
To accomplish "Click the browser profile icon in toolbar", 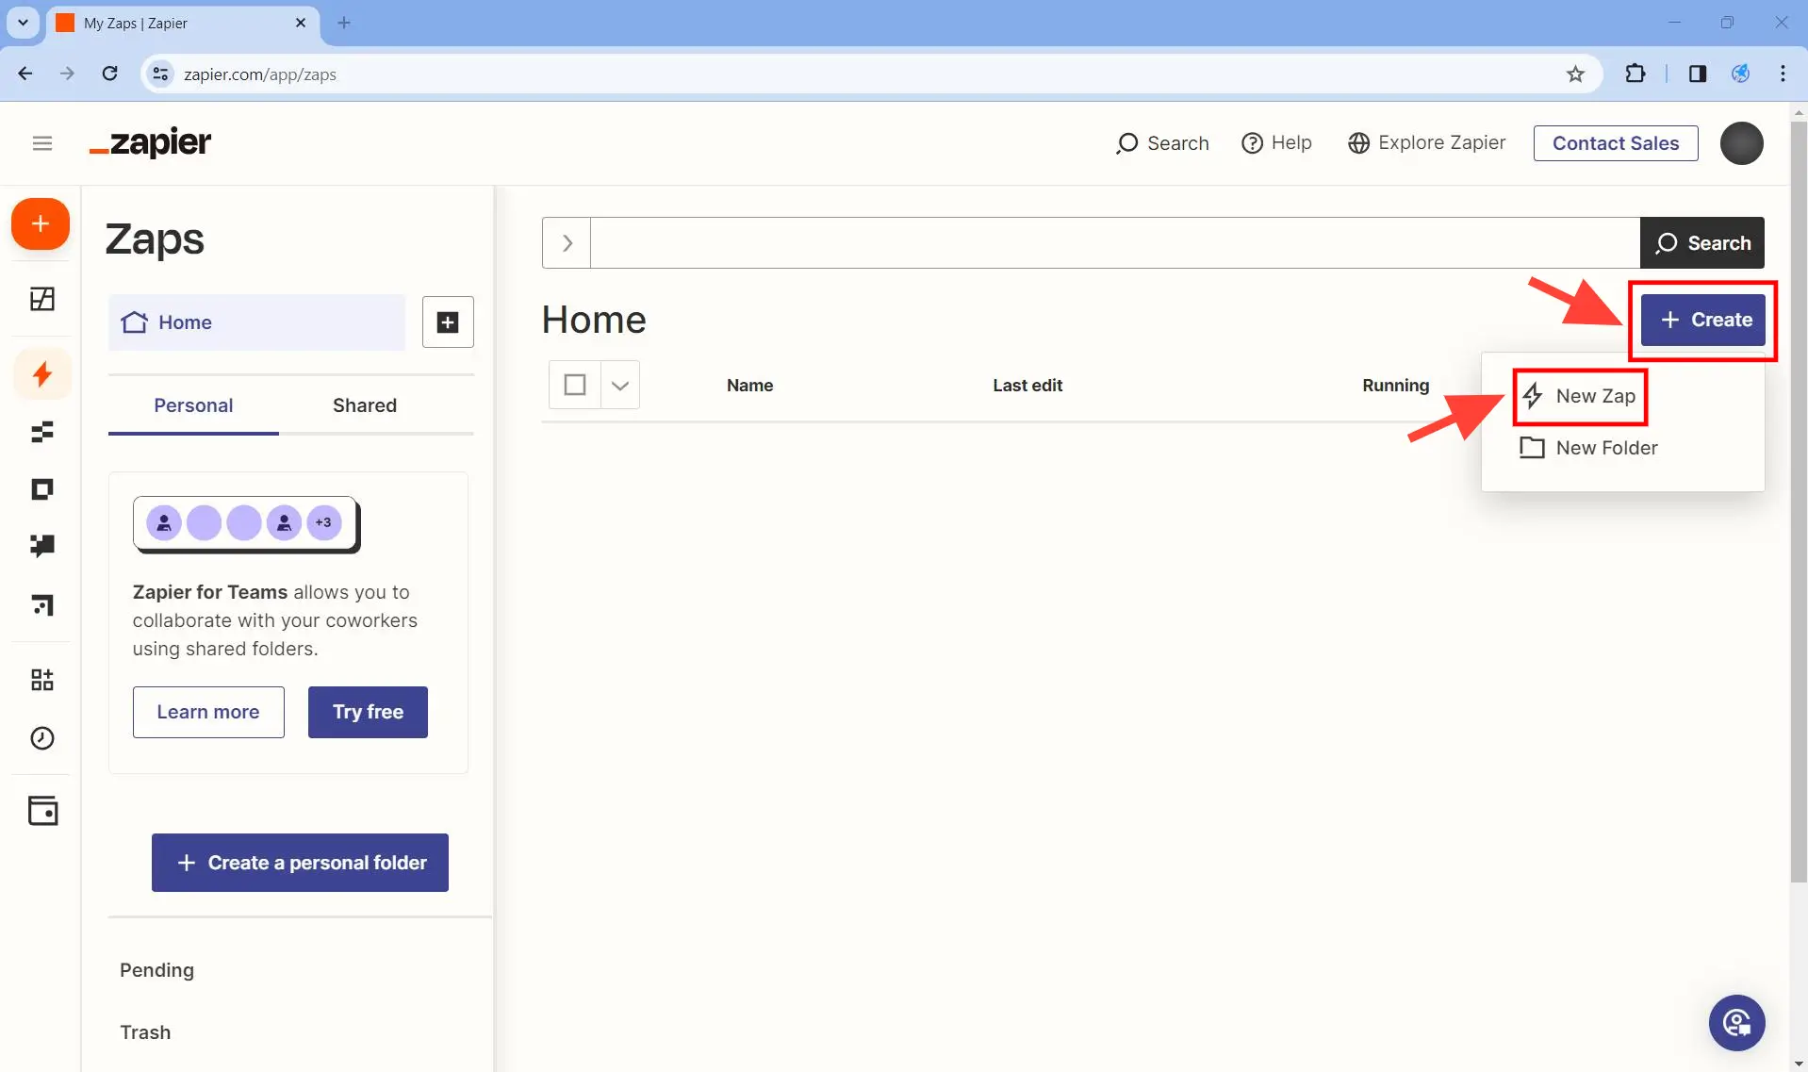I will [1740, 74].
